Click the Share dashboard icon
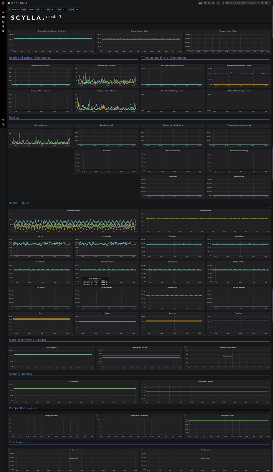273x472 pixels. [x=205, y=3]
